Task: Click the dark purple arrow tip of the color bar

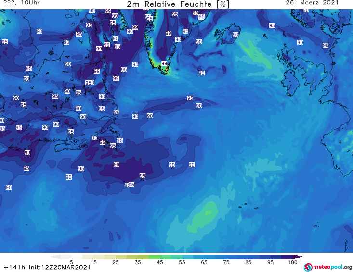Action: coord(298,257)
